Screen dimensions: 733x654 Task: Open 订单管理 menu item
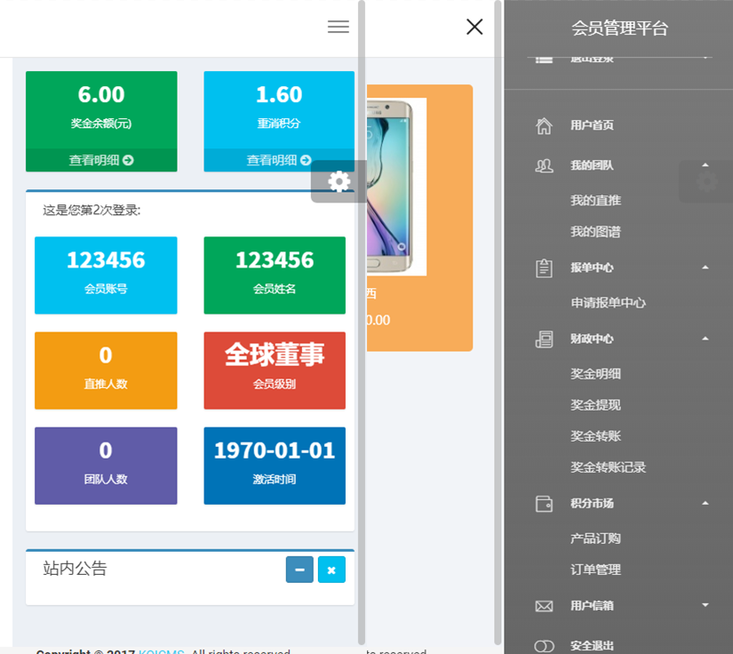[595, 570]
